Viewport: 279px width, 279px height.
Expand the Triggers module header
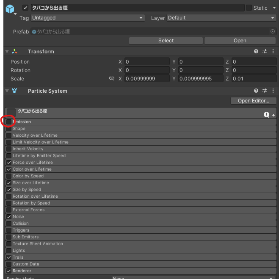(x=141, y=230)
